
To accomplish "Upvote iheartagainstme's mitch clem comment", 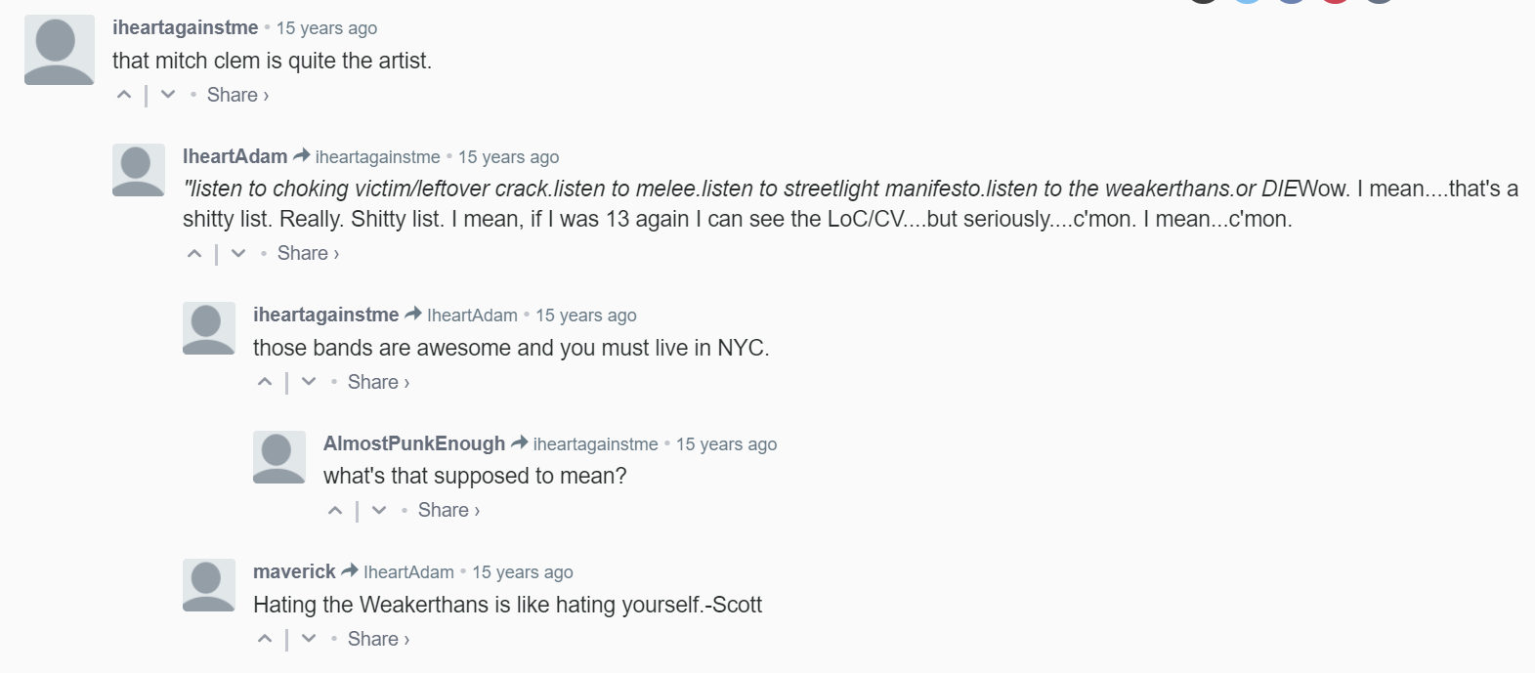I will pos(124,95).
